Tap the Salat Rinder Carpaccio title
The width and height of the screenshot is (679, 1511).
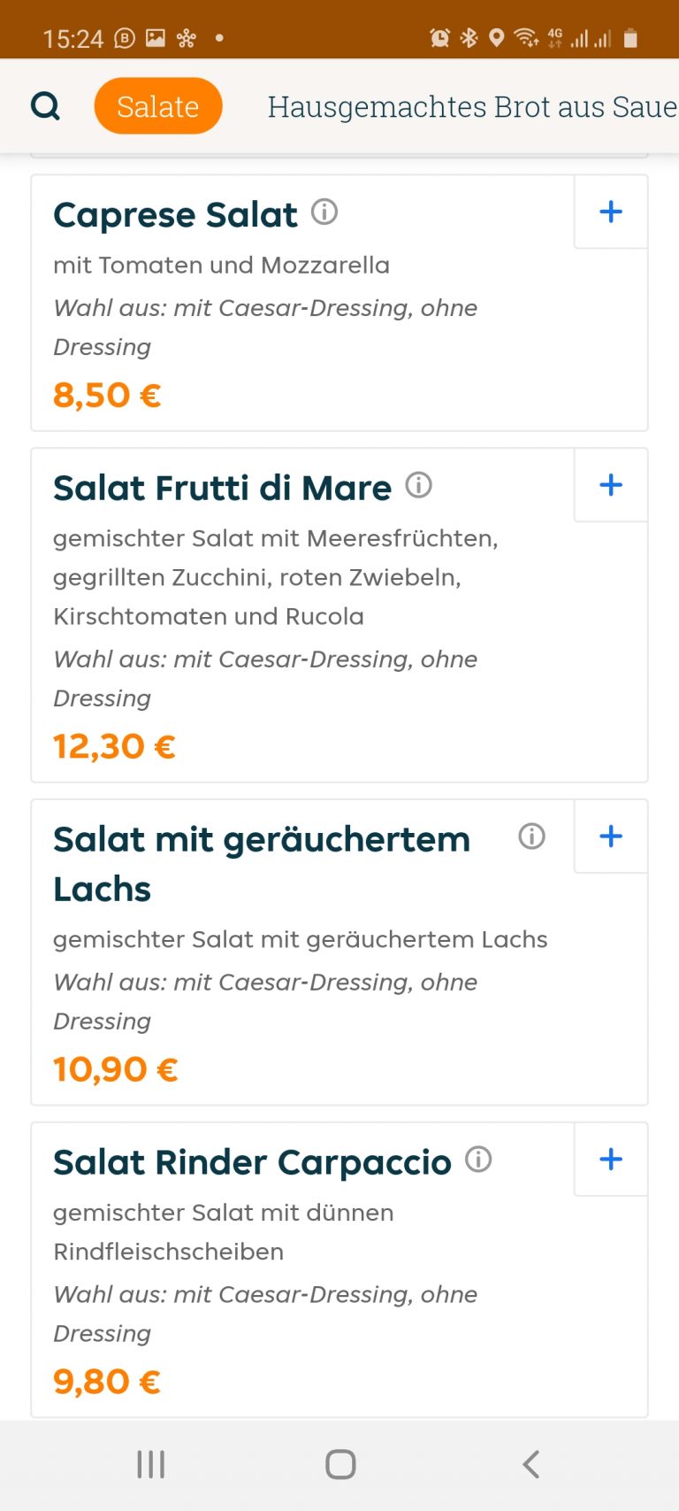point(252,1162)
